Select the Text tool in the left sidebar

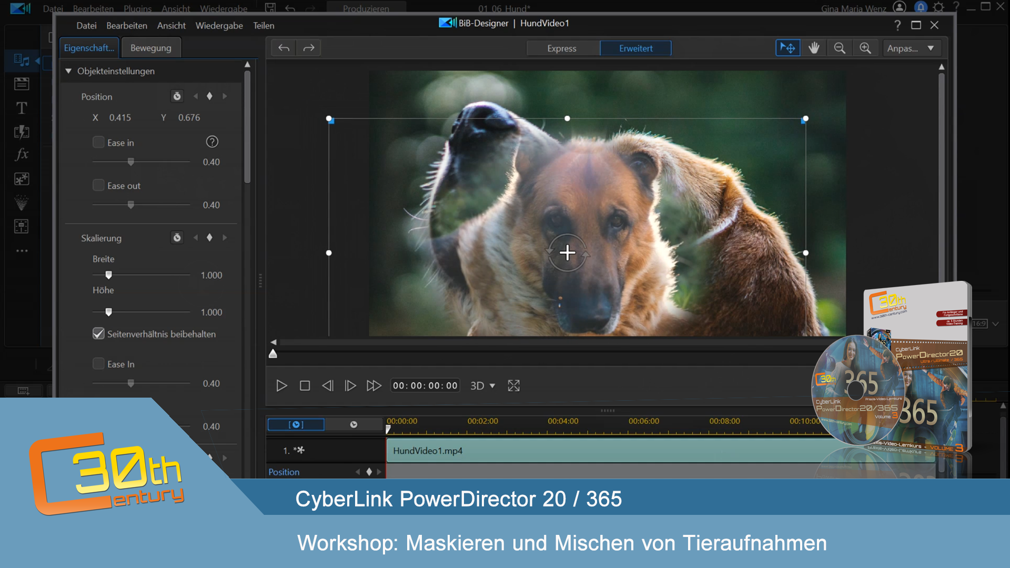click(22, 108)
